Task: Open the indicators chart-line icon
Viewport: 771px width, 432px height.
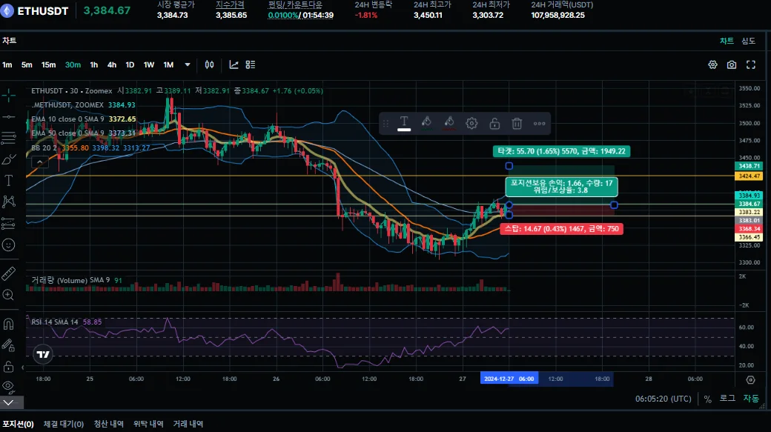Action: point(234,65)
